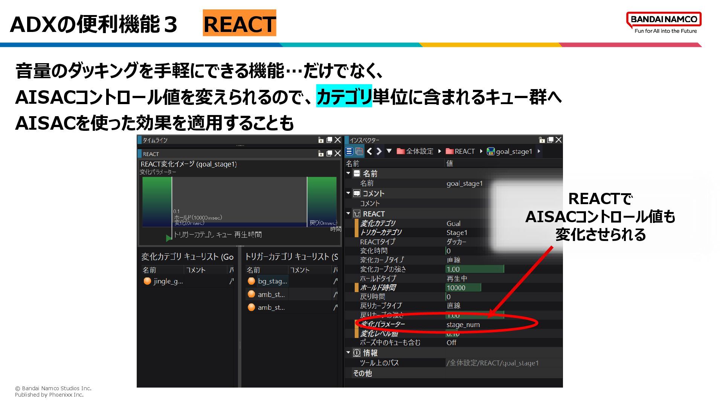Click the bg_stag cue orange icon
The width and height of the screenshot is (723, 406).
click(x=251, y=281)
